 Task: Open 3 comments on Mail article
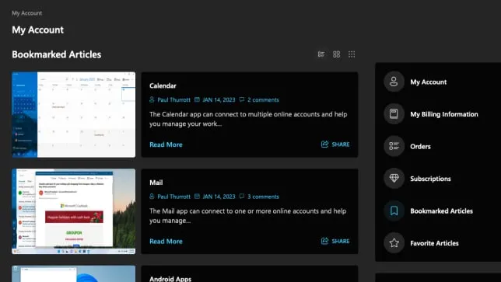[x=263, y=197]
